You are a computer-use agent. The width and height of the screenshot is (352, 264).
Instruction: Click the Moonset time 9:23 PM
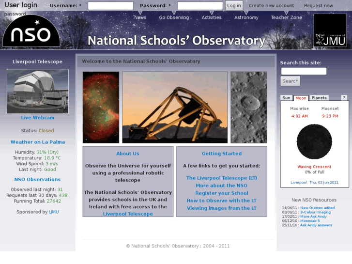click(x=330, y=116)
